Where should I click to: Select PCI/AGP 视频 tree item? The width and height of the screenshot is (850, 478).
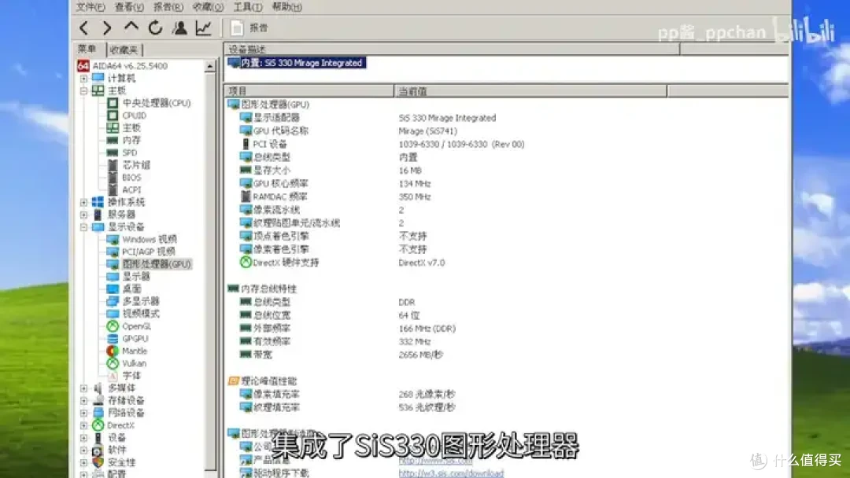(x=148, y=252)
